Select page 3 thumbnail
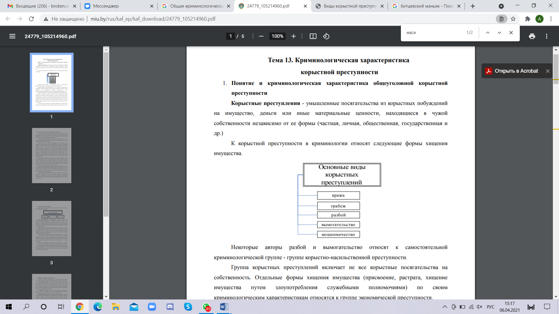 coord(52,229)
